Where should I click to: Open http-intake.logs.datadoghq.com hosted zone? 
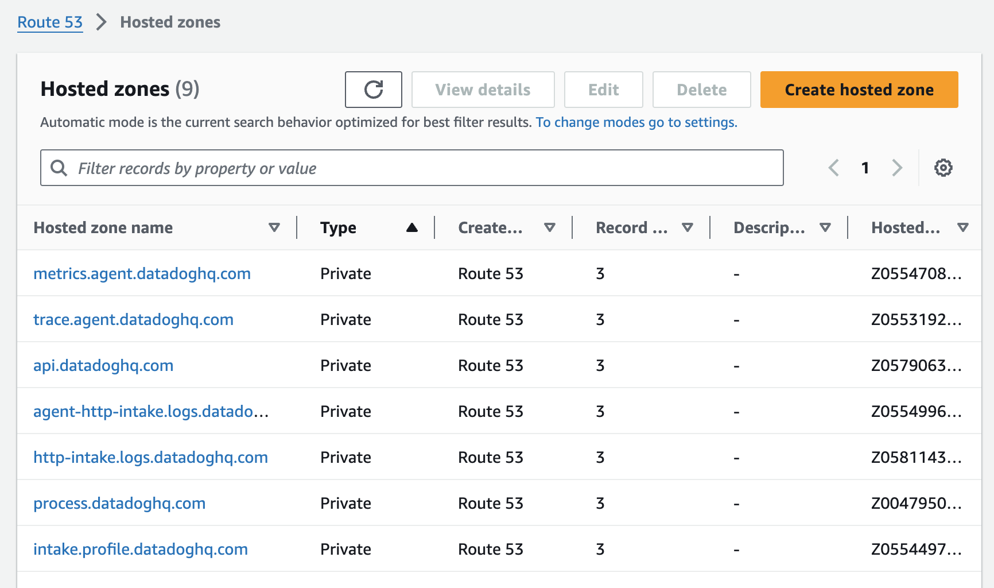pyautogui.click(x=151, y=457)
